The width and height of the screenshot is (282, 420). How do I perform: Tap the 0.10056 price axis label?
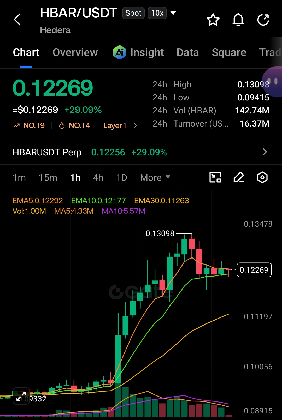(258, 367)
